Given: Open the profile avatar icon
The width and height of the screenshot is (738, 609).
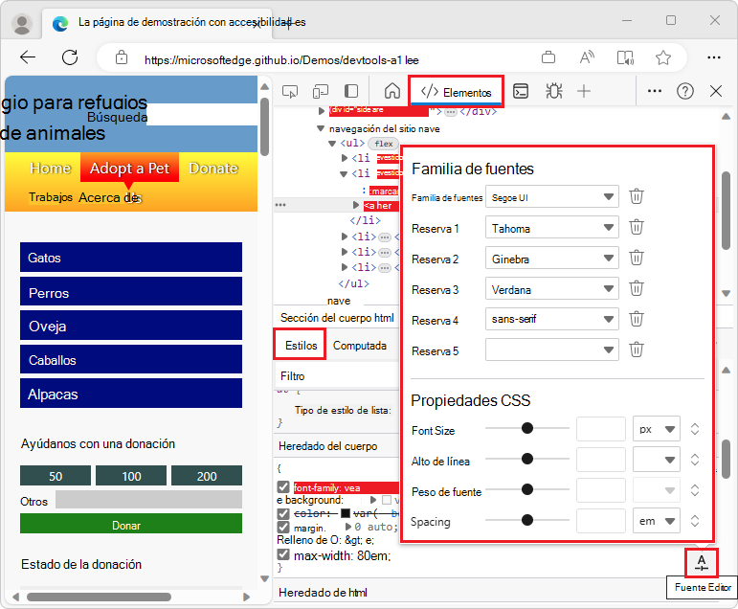Looking at the screenshot, I should click(22, 24).
